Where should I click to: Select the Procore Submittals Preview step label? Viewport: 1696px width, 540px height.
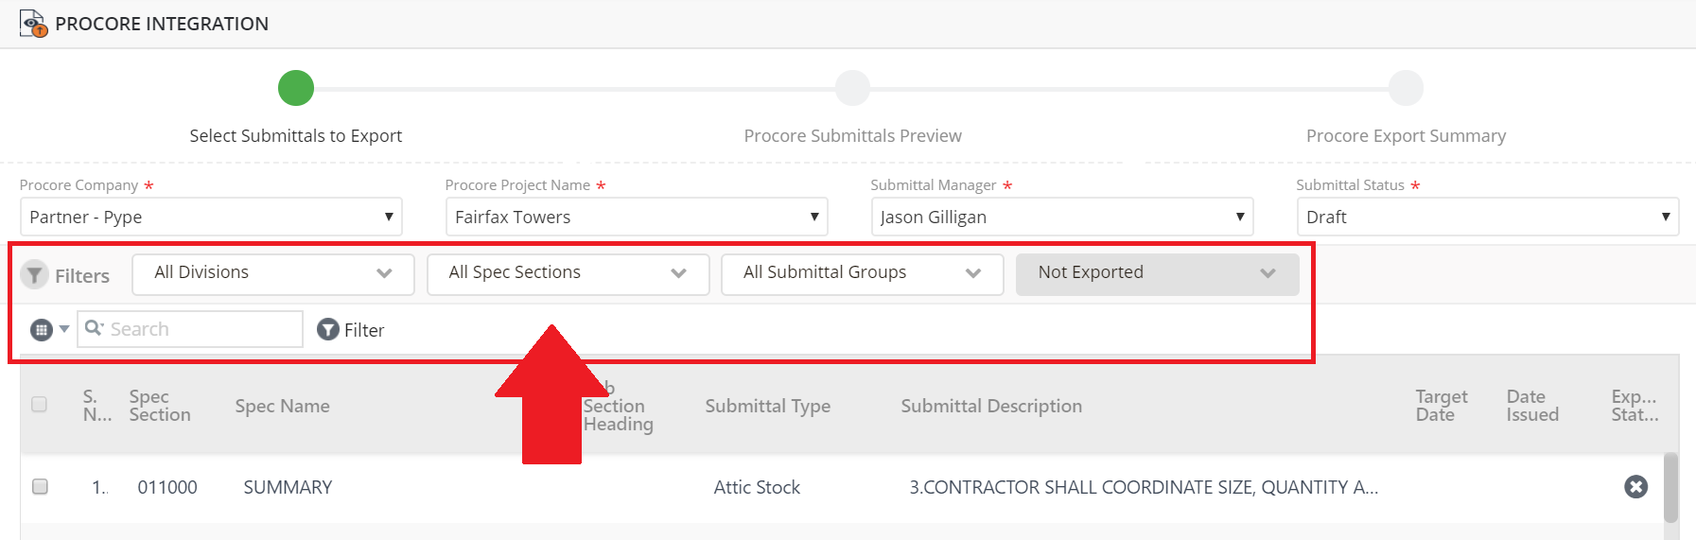[852, 135]
